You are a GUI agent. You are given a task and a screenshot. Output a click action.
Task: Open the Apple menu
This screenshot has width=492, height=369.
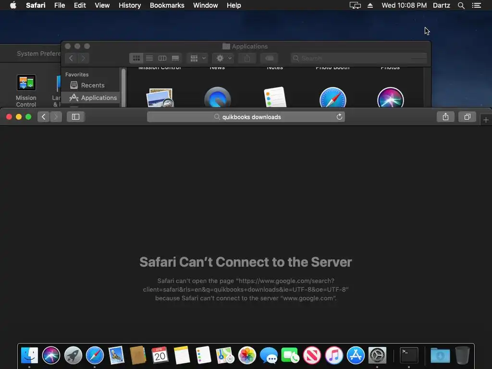pos(13,5)
